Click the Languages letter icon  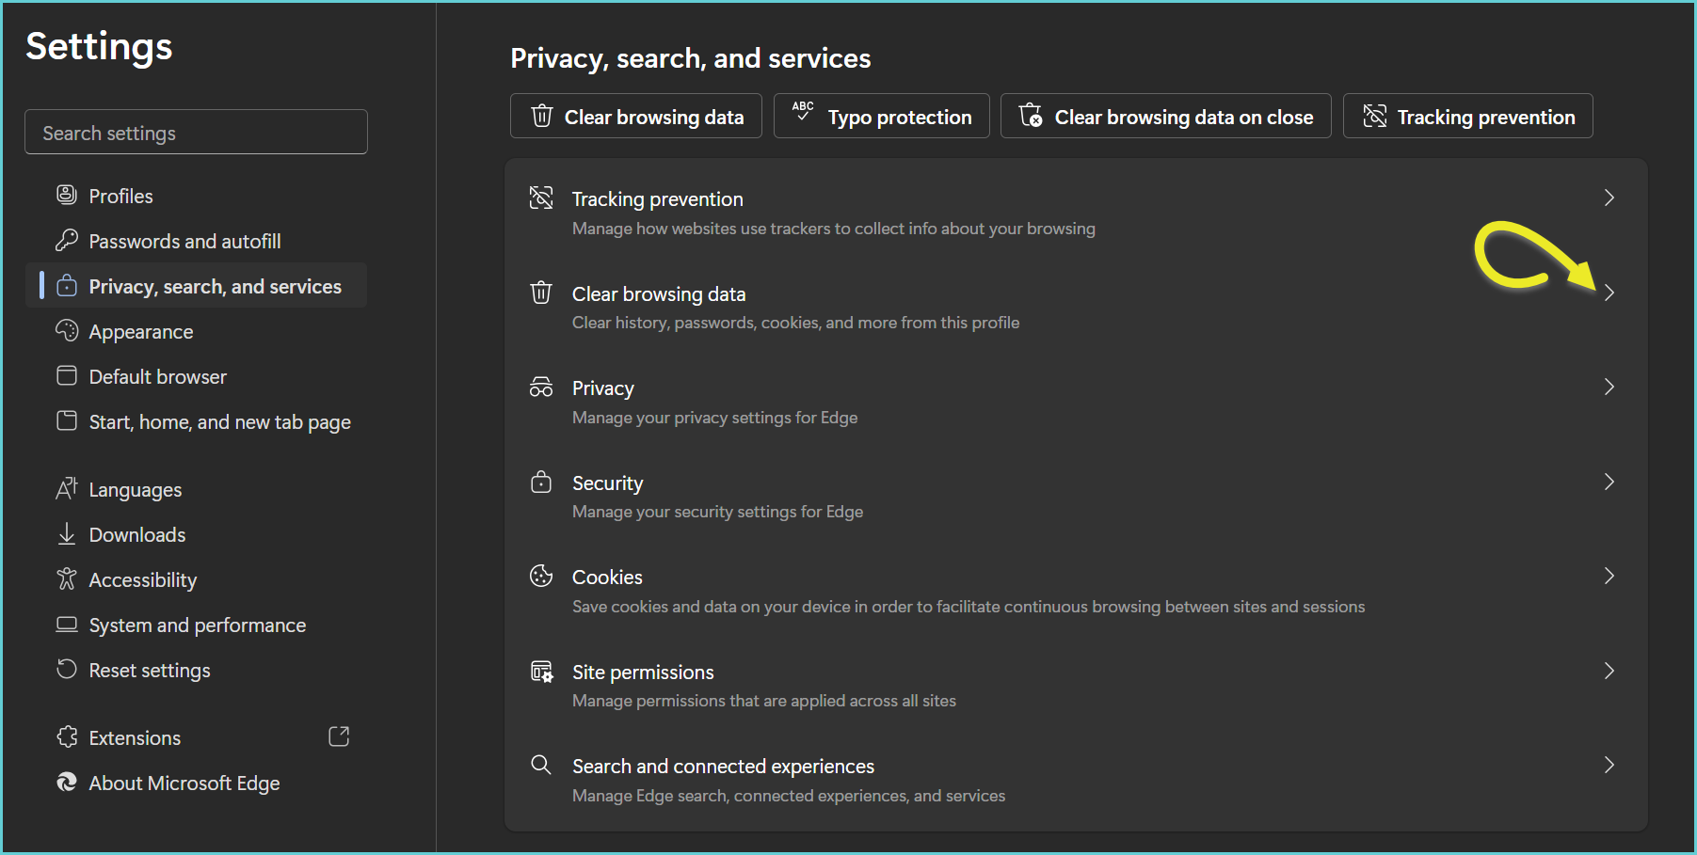[67, 488]
